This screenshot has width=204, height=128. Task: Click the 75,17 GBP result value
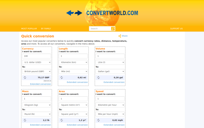point(44,77)
